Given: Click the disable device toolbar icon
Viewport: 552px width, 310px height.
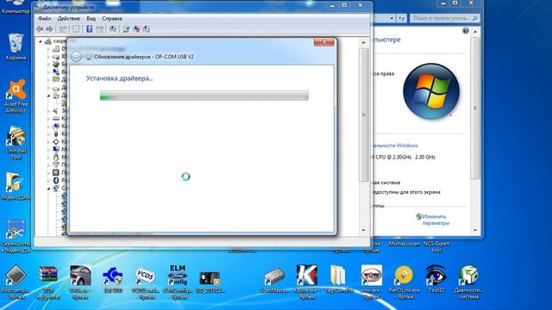Looking at the screenshot, I should (x=147, y=29).
